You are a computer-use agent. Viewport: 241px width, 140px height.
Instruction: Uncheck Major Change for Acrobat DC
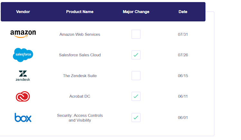pos(136,96)
